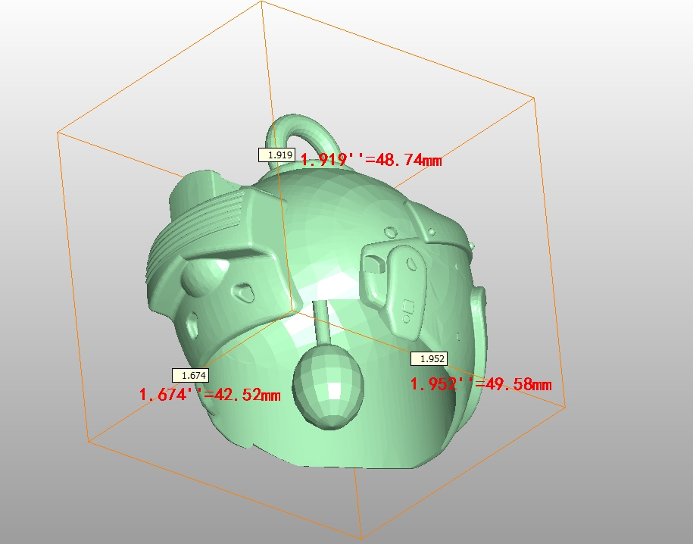Click the red 49.58mm measurement text
This screenshot has width=693, height=544.
coord(481,384)
